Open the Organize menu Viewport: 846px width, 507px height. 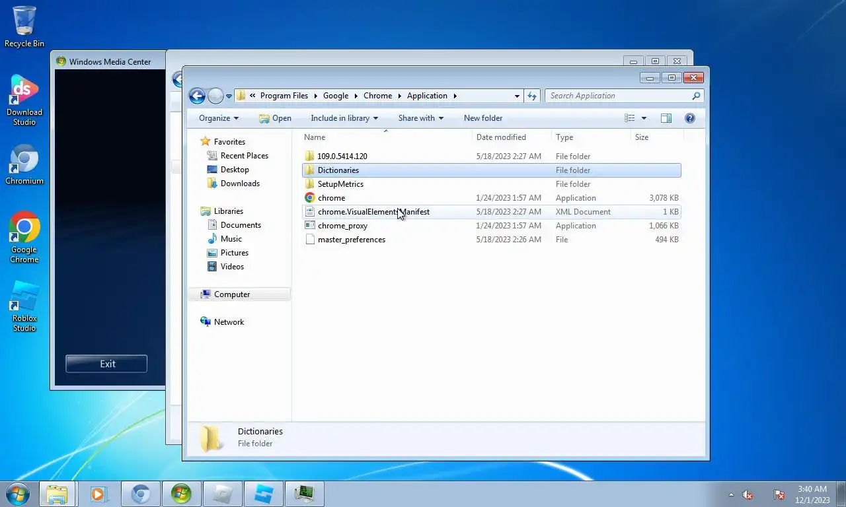pos(219,118)
